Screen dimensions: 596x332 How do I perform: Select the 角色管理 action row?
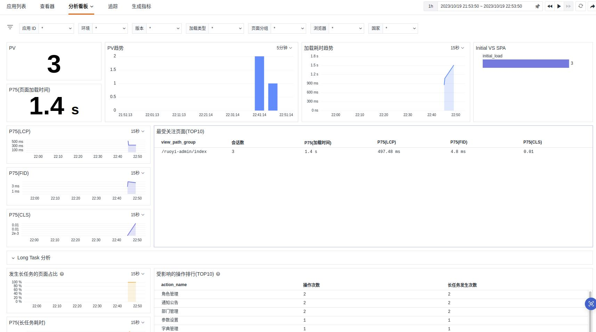(x=371, y=294)
